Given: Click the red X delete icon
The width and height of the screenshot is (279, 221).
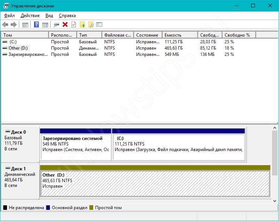Looking at the screenshot, I should point(65,24).
